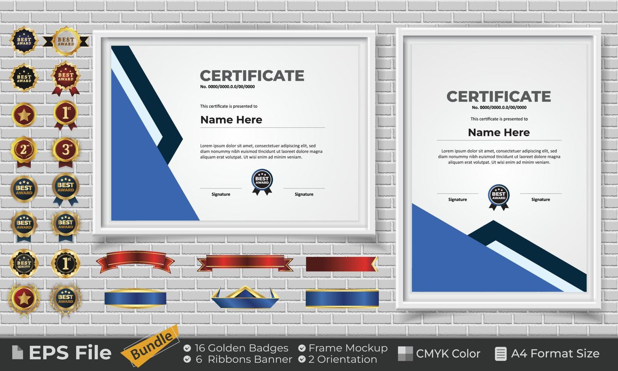Select the curved blue band with gold trim

tap(135, 298)
